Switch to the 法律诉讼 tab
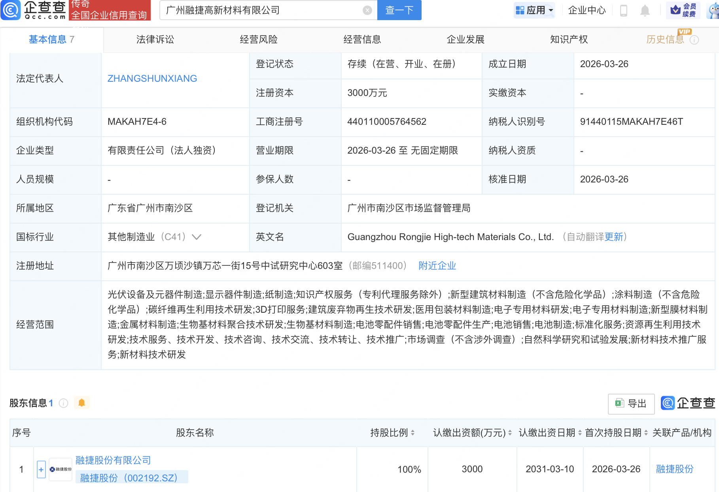Image resolution: width=719 pixels, height=492 pixels. (x=155, y=39)
